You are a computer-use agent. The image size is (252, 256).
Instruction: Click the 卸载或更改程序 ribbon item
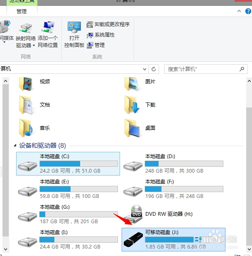(108, 24)
